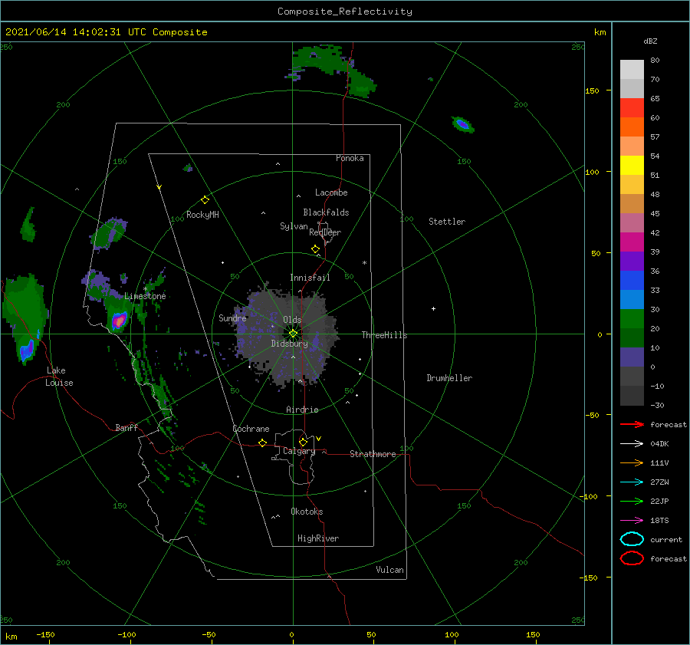Click the Airdrie town label
The width and height of the screenshot is (690, 645).
pos(302,410)
